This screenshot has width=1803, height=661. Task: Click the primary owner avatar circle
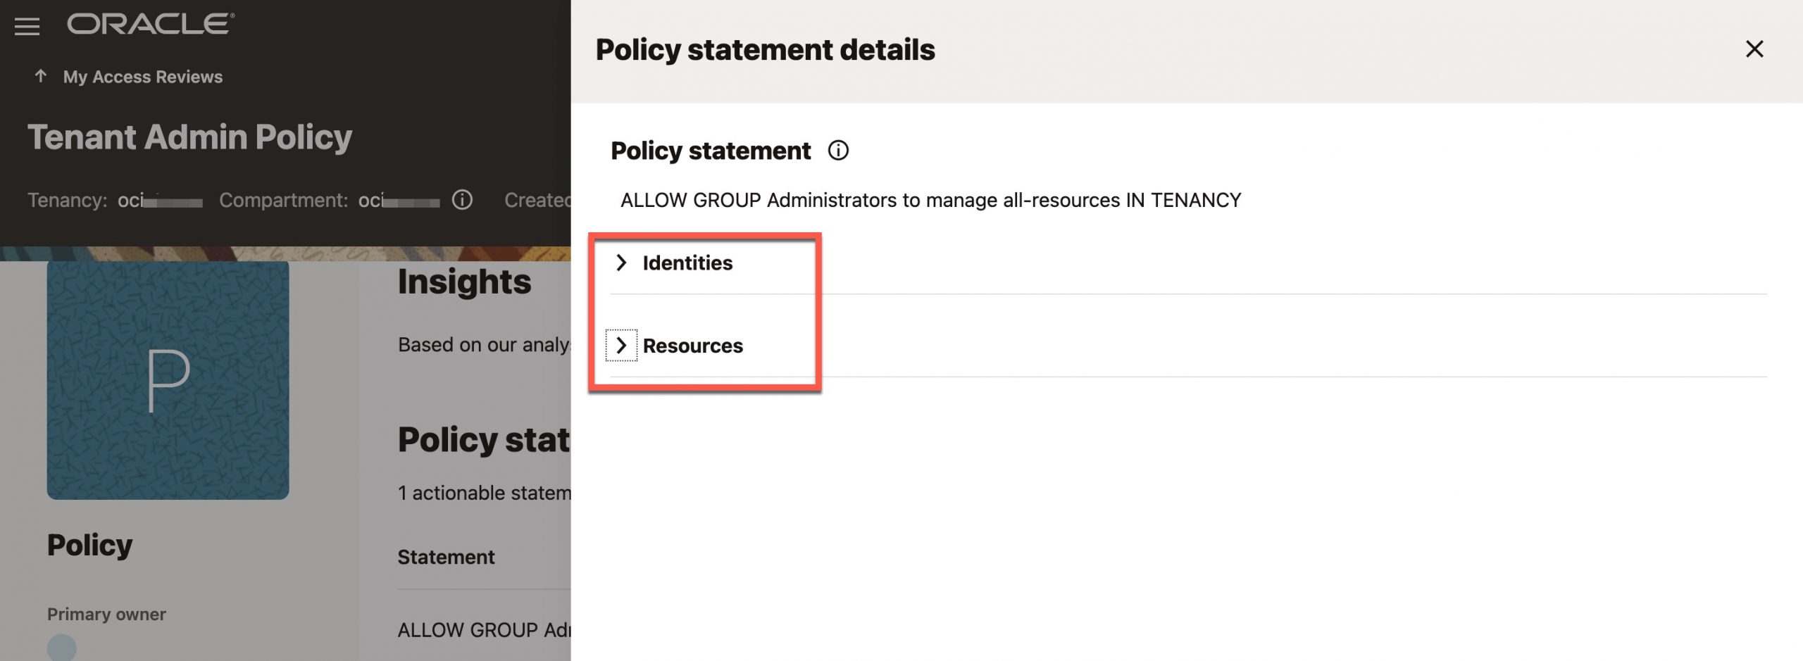[62, 647]
